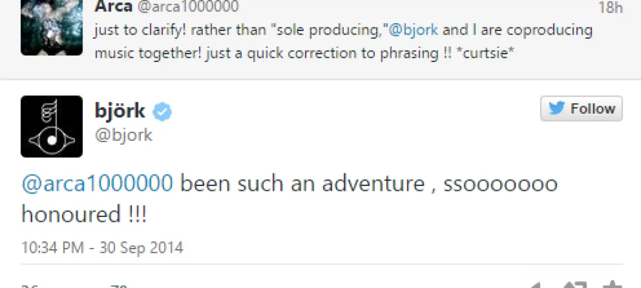Follow the björk account
Image resolution: width=641 pixels, height=288 pixels.
[x=581, y=109]
